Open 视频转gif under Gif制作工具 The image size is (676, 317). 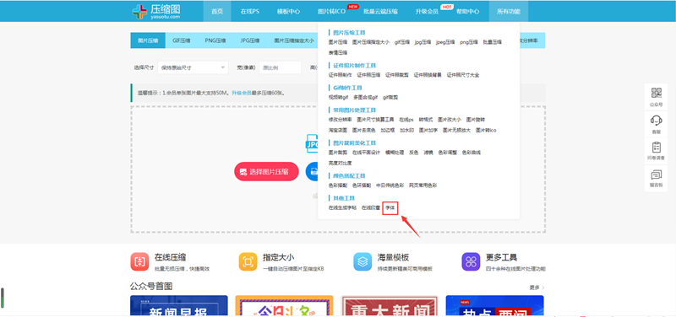pyautogui.click(x=338, y=97)
